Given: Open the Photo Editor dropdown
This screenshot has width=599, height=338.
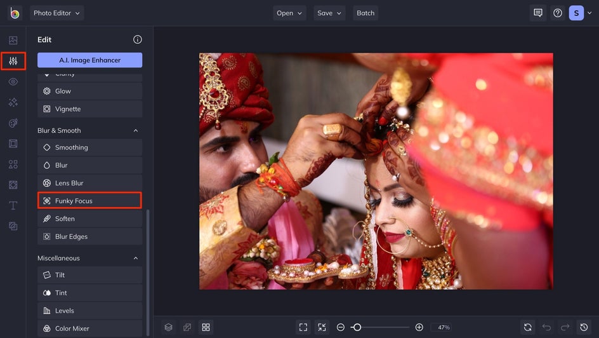Looking at the screenshot, I should [x=57, y=13].
